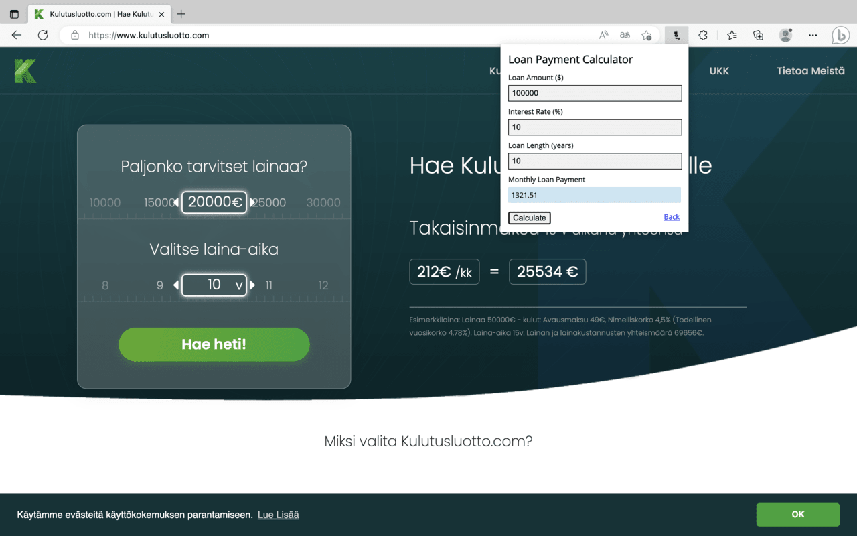
Task: Click the Interest Rate input field
Action: (595, 127)
